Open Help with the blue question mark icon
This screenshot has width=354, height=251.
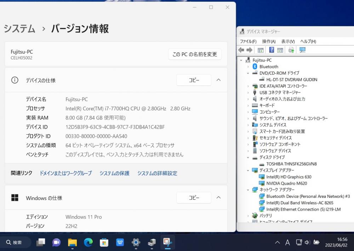tap(272, 50)
